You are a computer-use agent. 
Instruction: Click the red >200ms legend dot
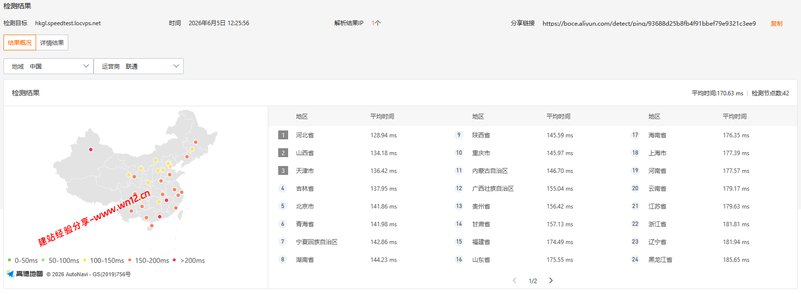click(174, 260)
